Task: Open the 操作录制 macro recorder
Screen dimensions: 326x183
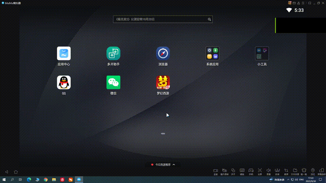Action: 224,171
